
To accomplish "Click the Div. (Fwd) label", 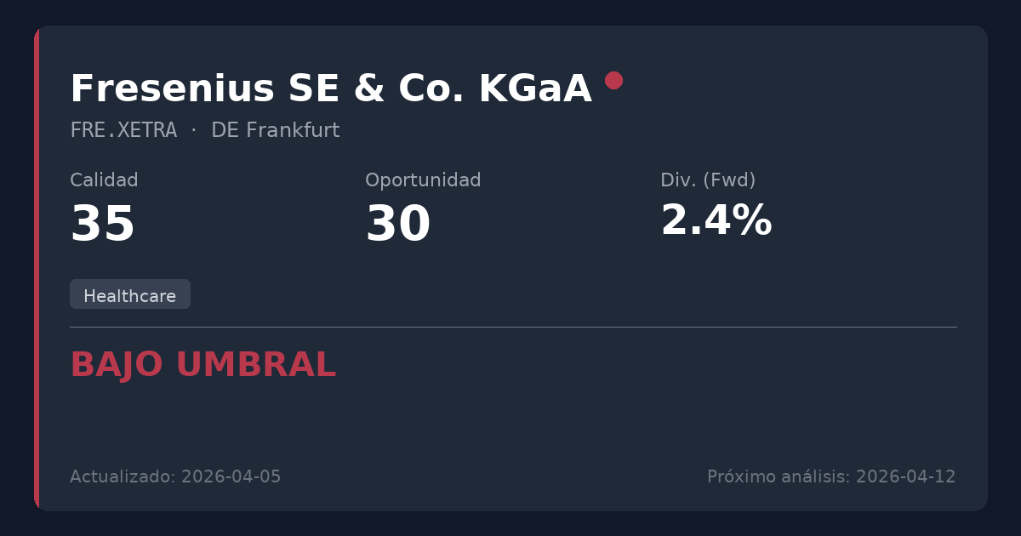I will tap(708, 180).
